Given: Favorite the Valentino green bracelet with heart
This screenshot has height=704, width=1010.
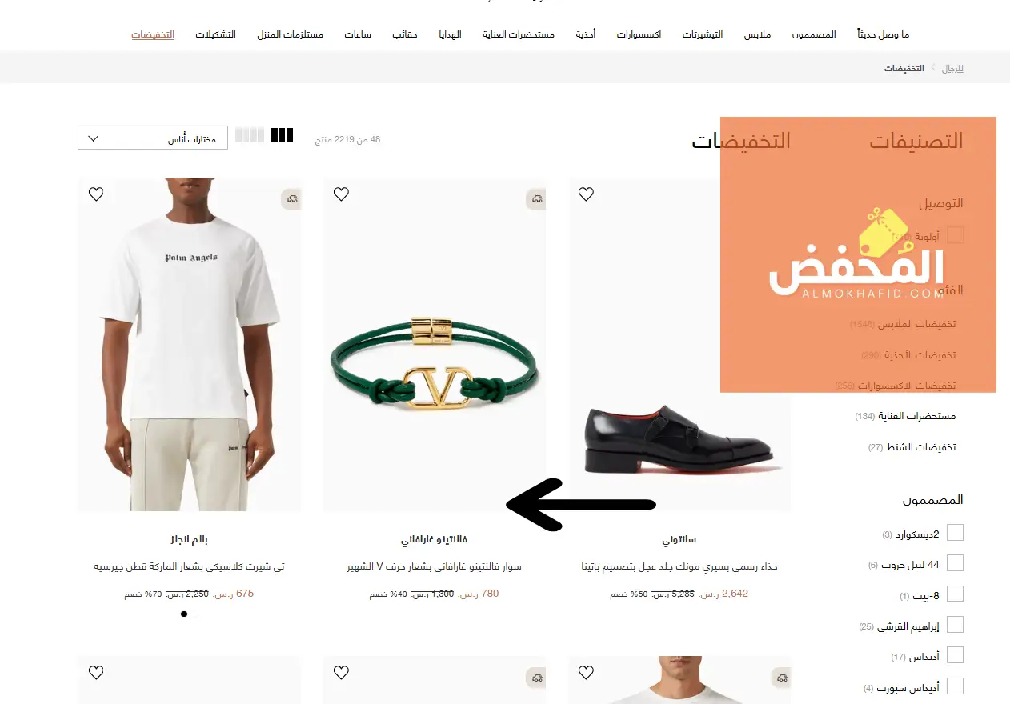Looking at the screenshot, I should click(341, 194).
